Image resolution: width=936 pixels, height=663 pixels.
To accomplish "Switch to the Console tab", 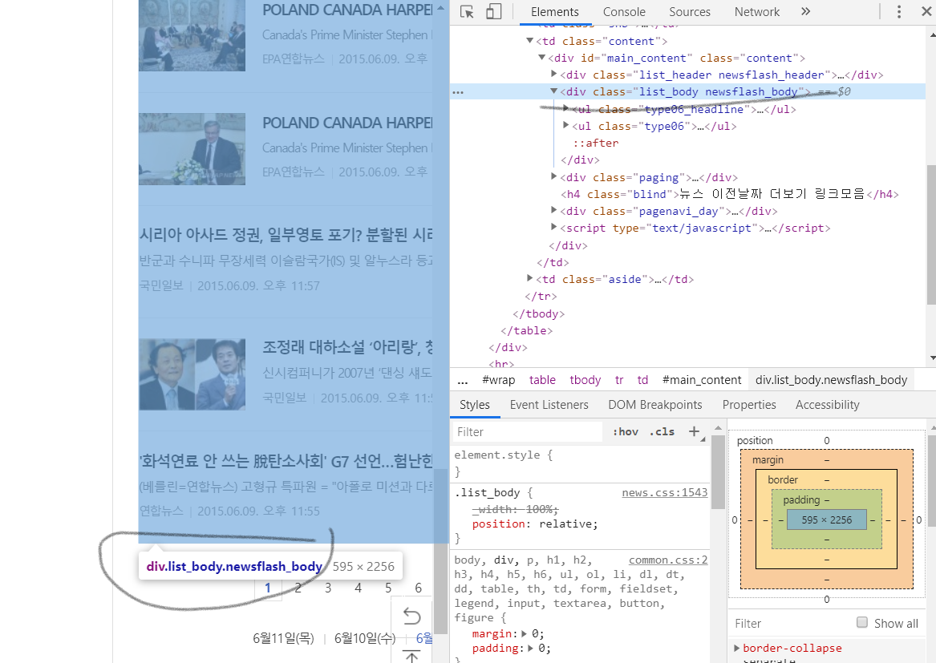I will tap(624, 12).
